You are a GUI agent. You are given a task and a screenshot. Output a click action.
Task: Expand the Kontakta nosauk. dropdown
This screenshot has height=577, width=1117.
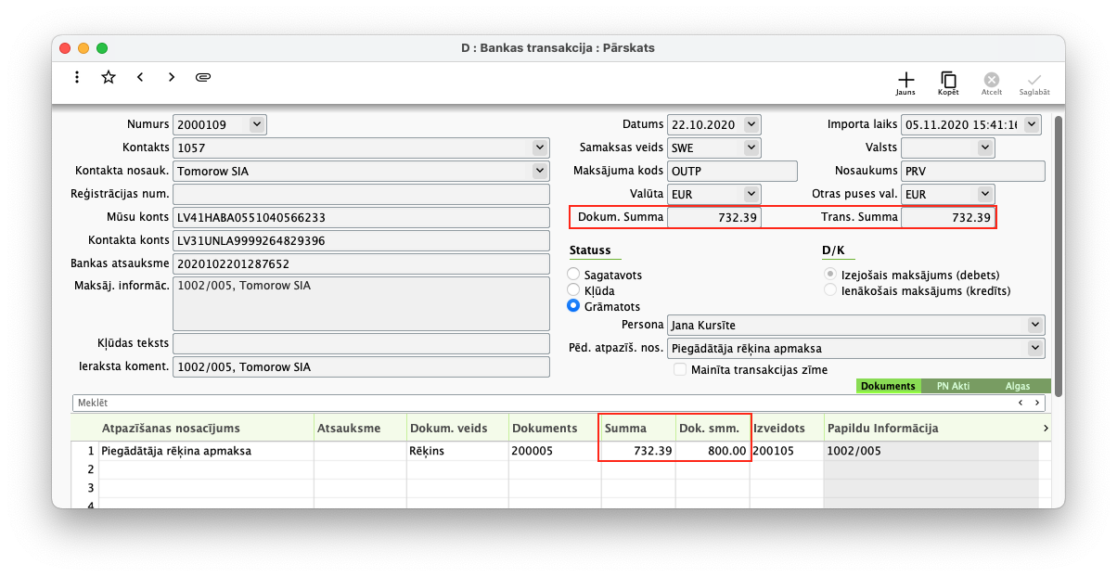click(540, 171)
